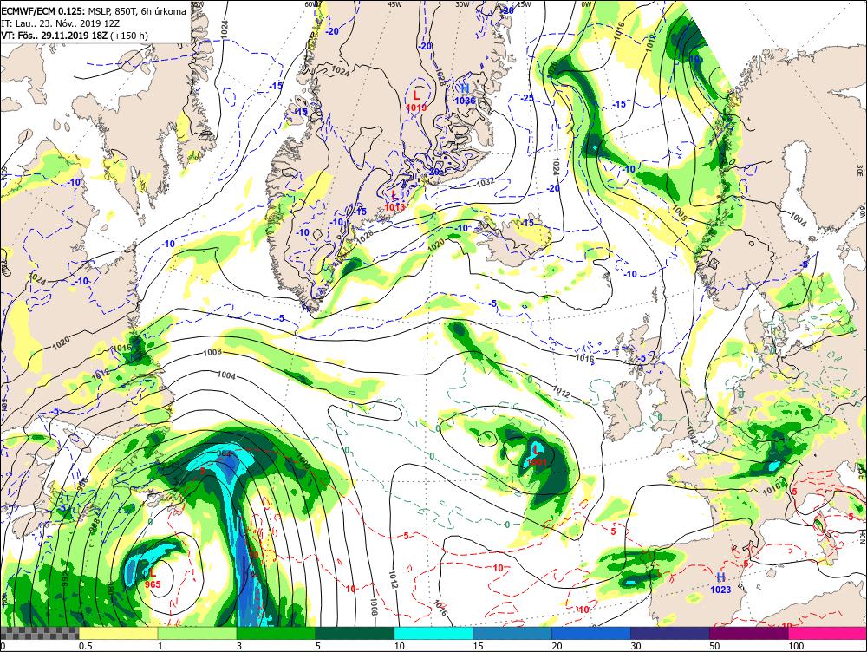This screenshot has height=652, width=867.
Task: Click the '1032' isobar label
Action: point(485,181)
